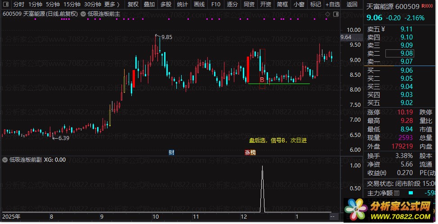This screenshot has height=224, width=438.
Task: Click the 最低 value 8.94
Action: 407,129
